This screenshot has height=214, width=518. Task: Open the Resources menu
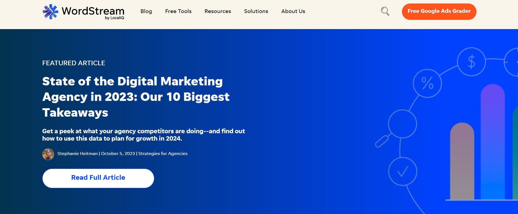click(x=218, y=11)
